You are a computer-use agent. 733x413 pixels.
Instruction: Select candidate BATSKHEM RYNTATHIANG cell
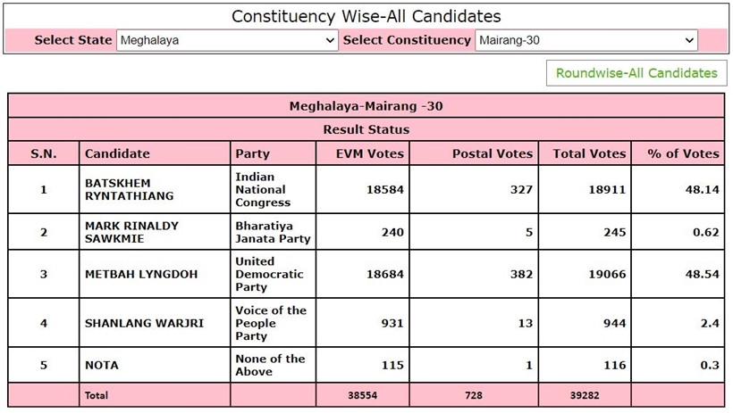click(155, 189)
